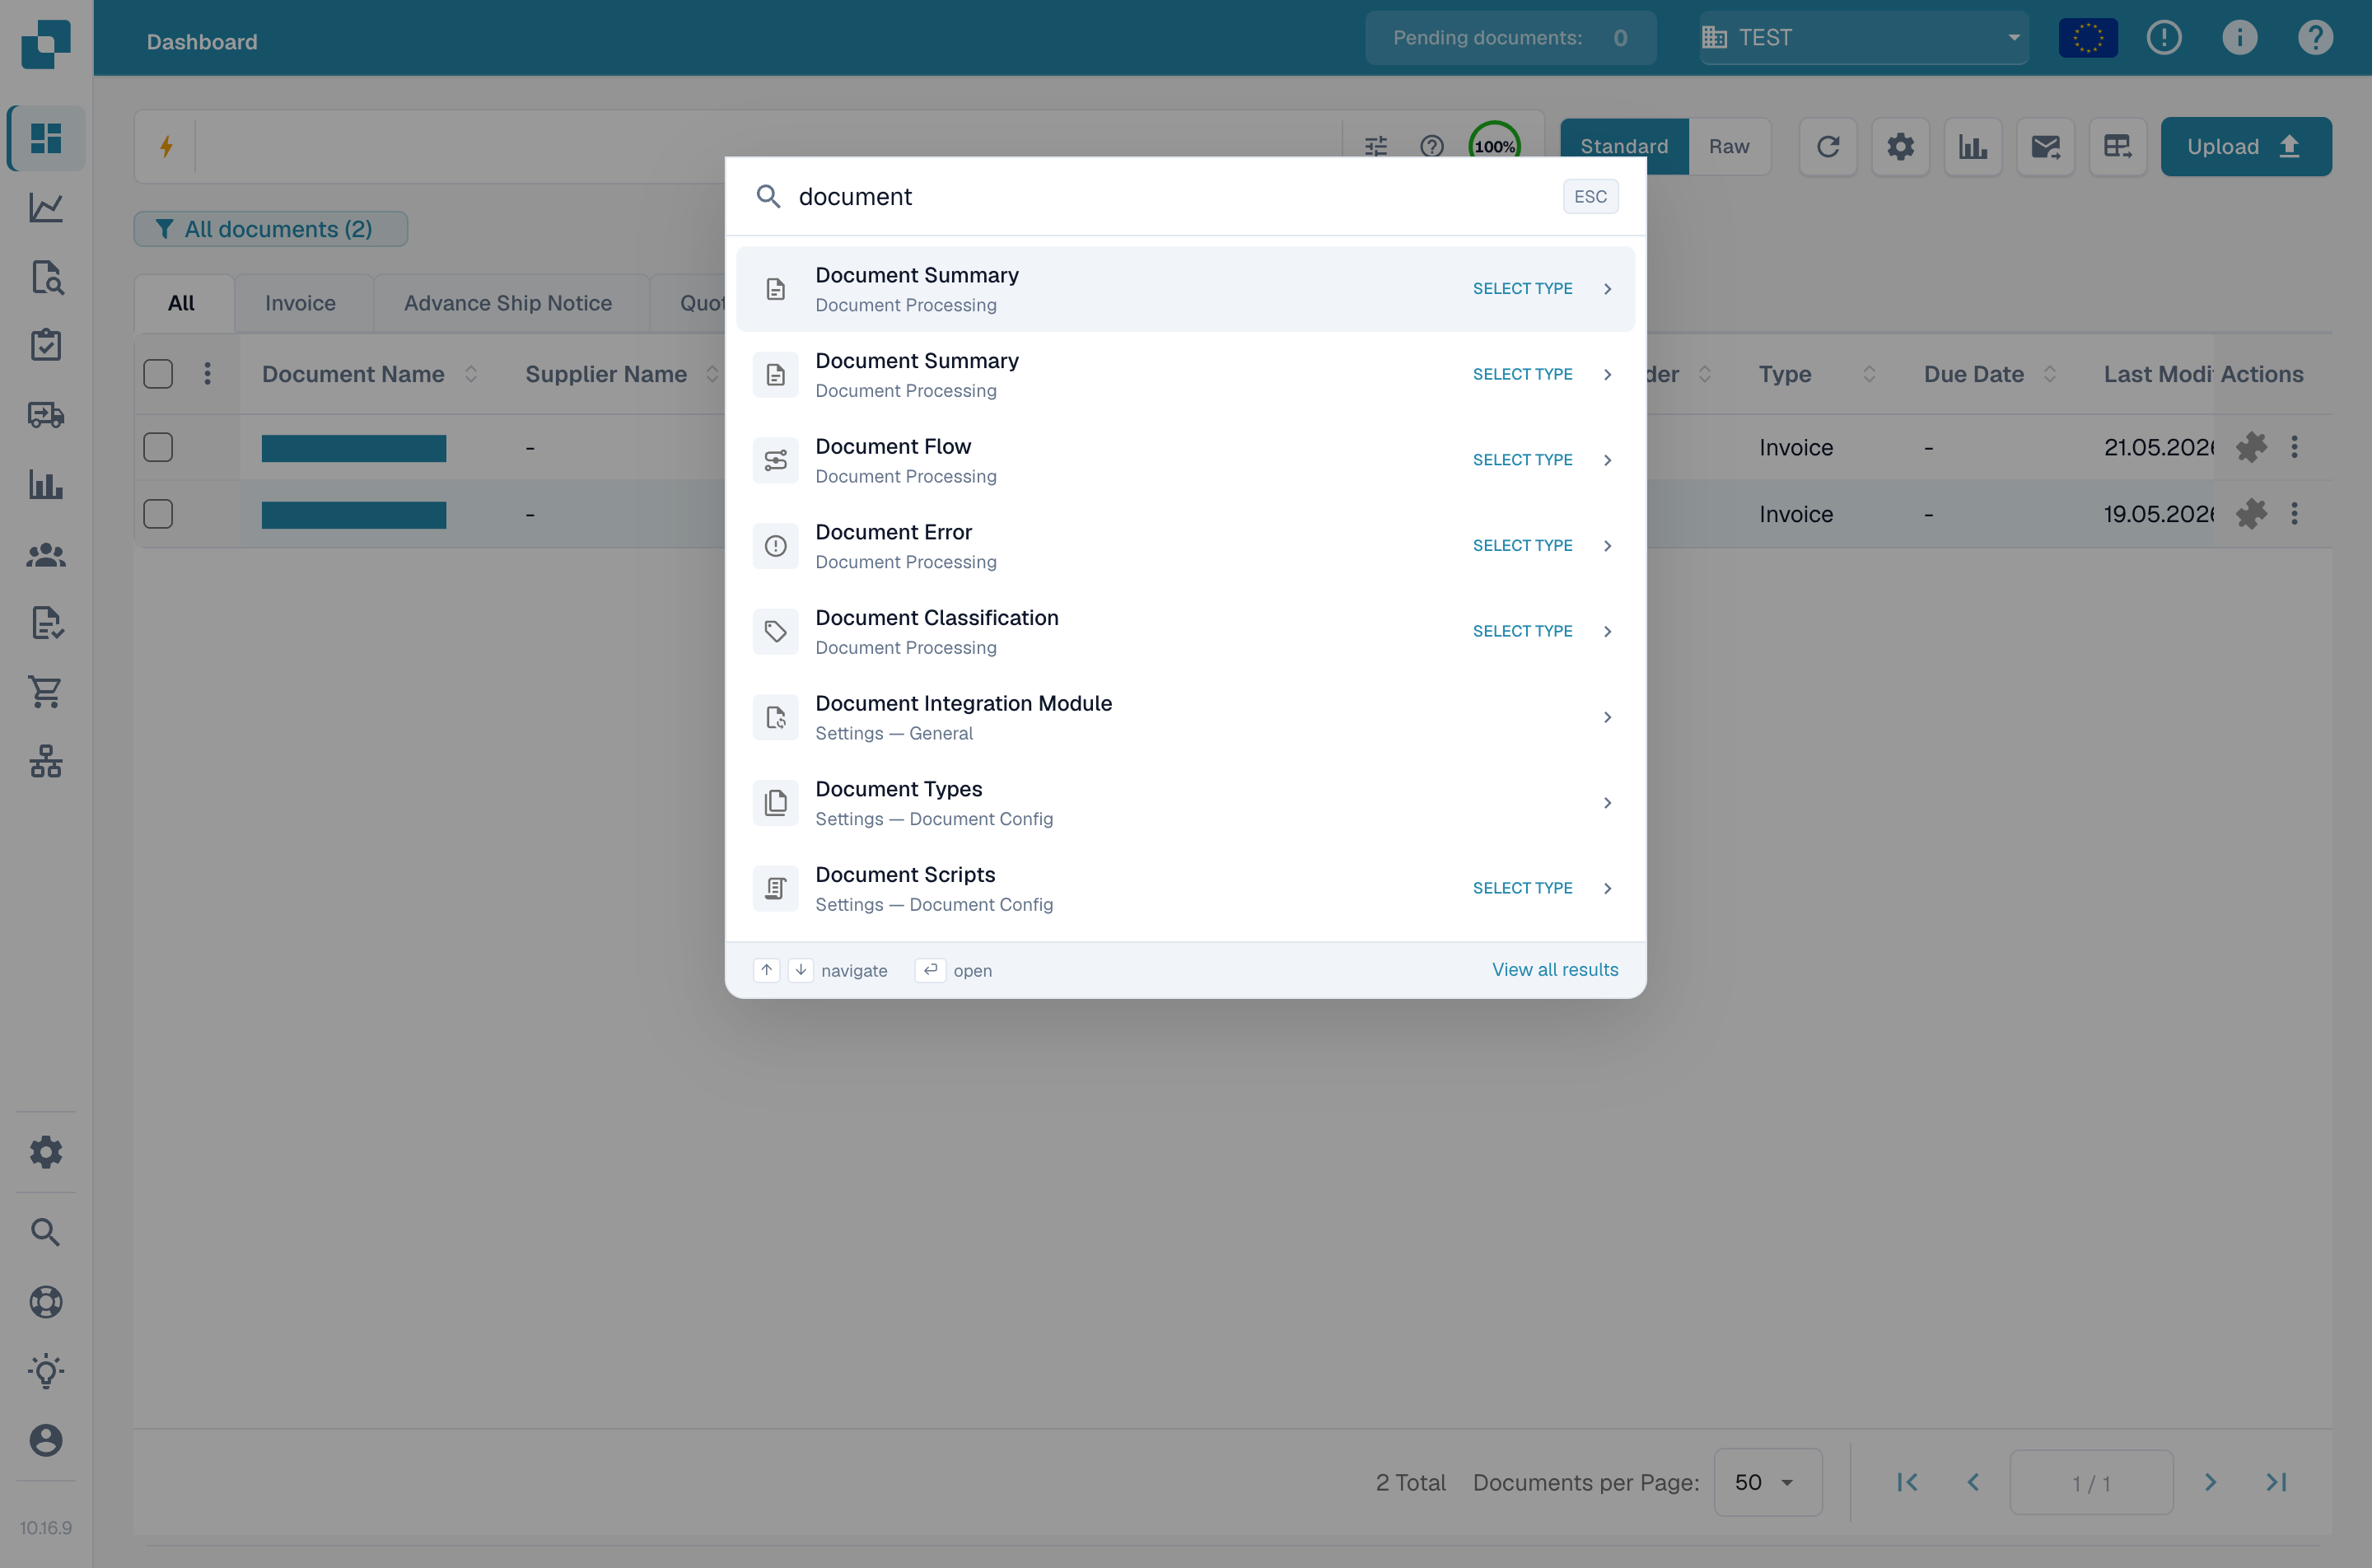Open the Dashboard icon in the sidebar
Viewport: 2372px width, 1568px height.
pos(46,138)
